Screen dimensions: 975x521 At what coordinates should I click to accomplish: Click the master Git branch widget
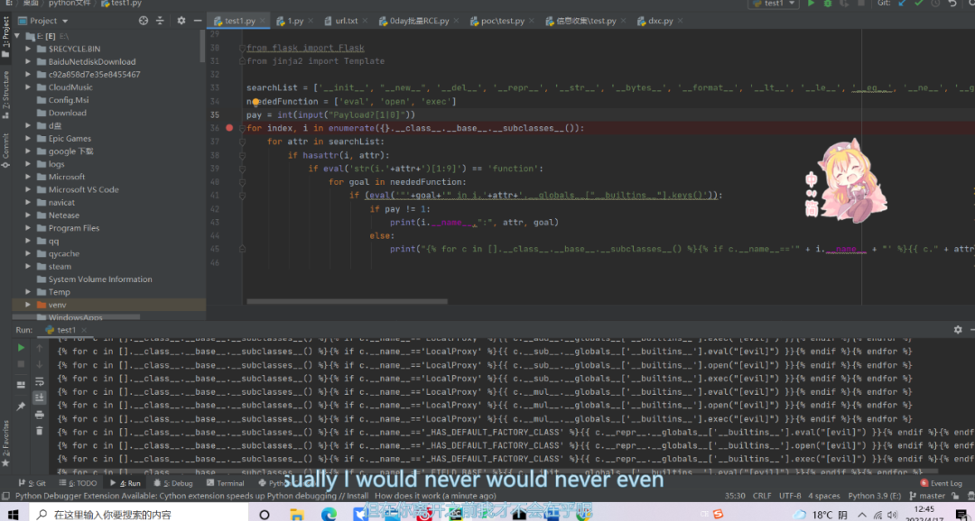(x=928, y=496)
